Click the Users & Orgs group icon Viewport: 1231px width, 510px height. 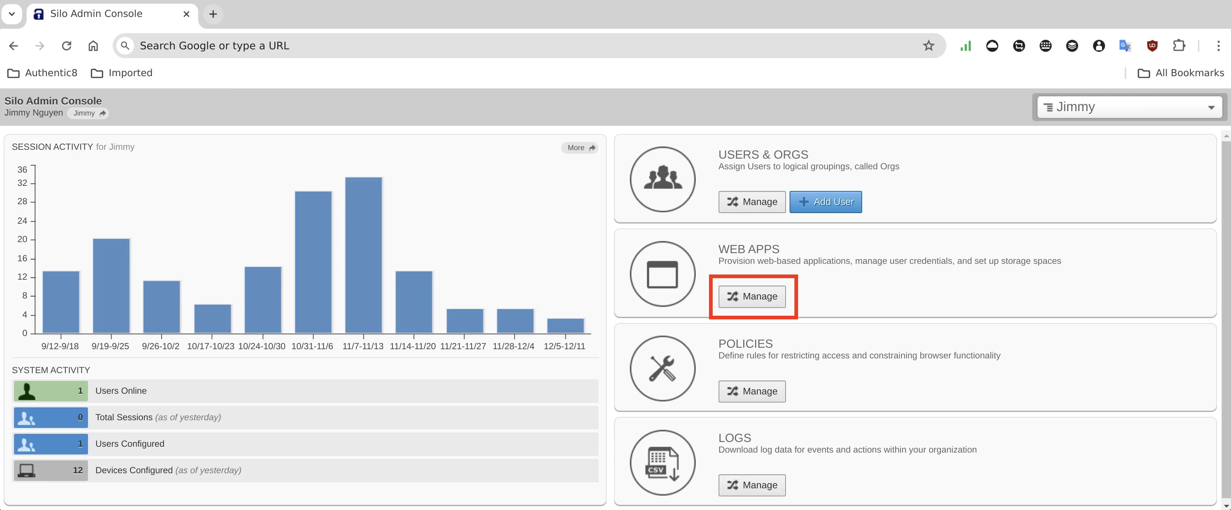coord(662,179)
